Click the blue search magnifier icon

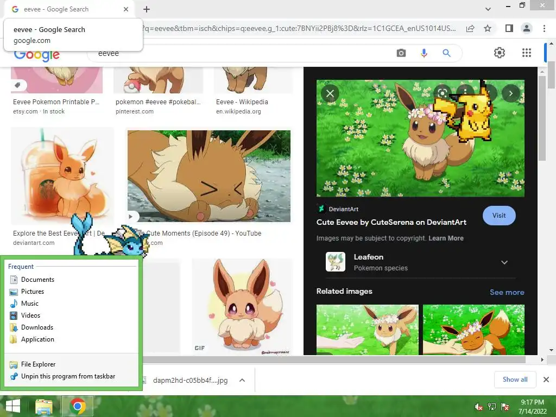pyautogui.click(x=446, y=53)
